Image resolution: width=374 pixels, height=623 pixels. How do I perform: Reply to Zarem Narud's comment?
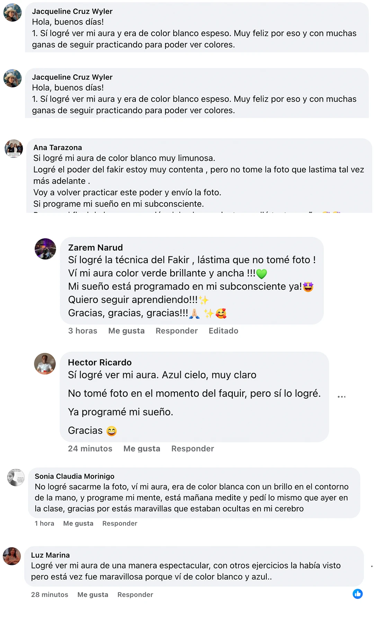tap(177, 331)
